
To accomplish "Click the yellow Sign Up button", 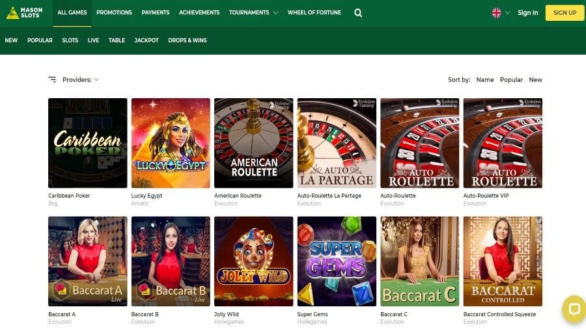I will click(565, 13).
